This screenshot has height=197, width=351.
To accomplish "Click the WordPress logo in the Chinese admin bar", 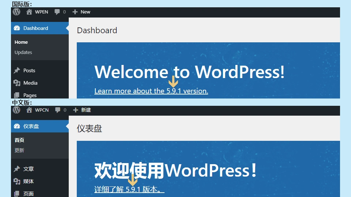I will [16, 110].
